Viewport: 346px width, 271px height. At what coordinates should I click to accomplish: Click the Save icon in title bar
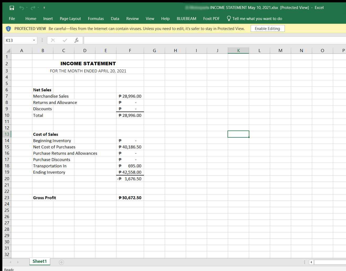[x=12, y=8]
